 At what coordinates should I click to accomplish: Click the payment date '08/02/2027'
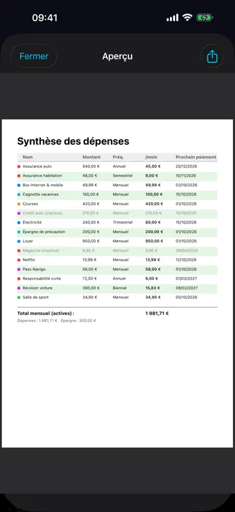click(x=186, y=288)
